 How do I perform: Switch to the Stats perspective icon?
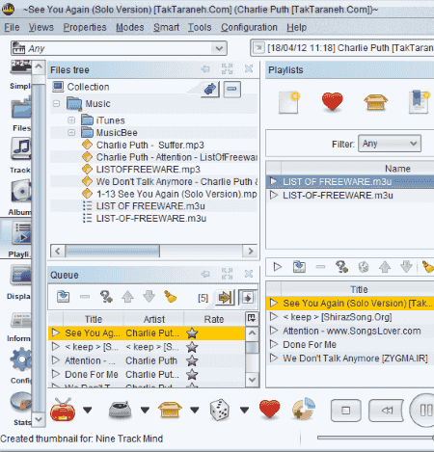pyautogui.click(x=21, y=402)
